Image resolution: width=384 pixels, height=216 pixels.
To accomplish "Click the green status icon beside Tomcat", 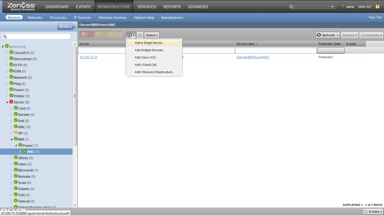I will click(x=16, y=201).
